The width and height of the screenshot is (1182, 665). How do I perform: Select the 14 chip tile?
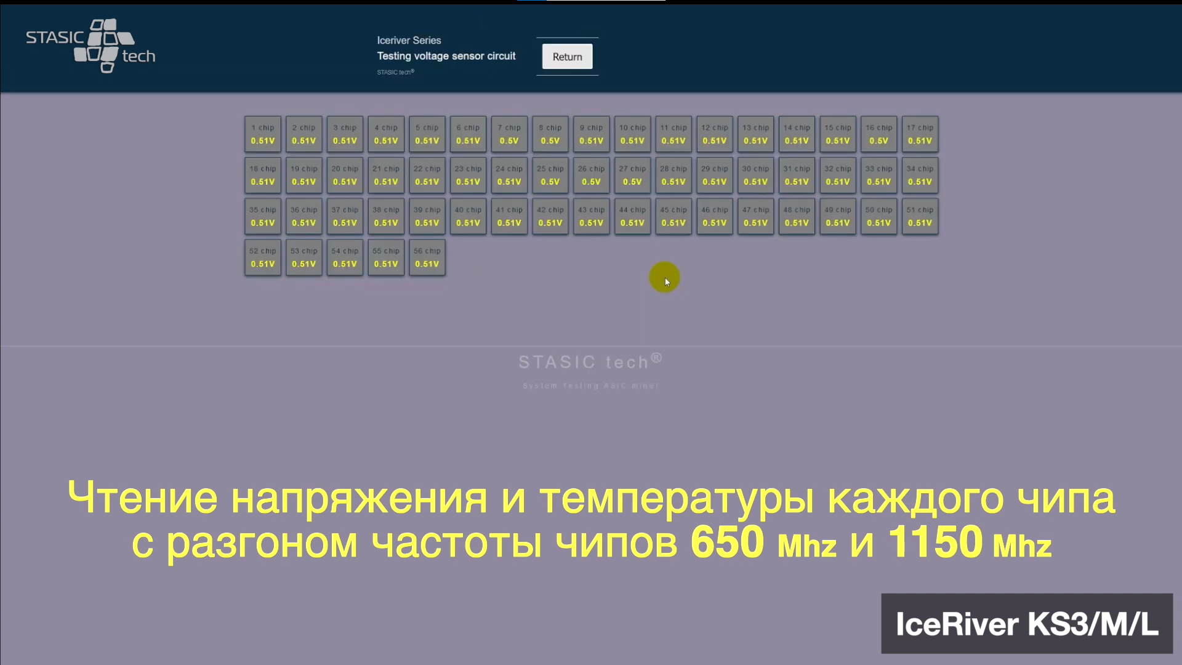pyautogui.click(x=797, y=134)
